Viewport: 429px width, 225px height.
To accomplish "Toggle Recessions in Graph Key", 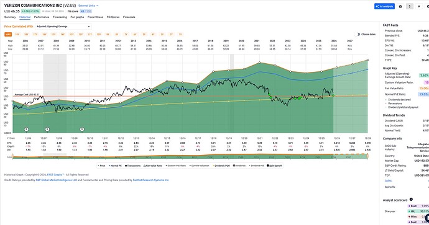I will point(394,104).
